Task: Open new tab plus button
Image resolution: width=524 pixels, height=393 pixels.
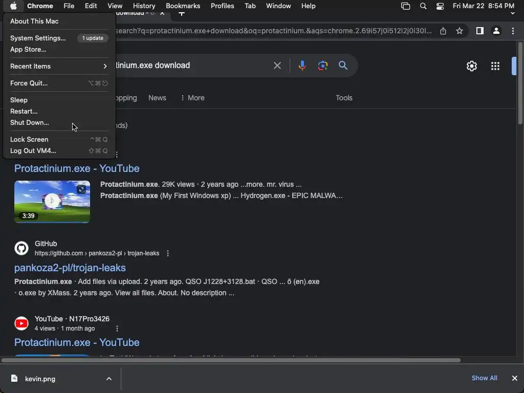Action: click(x=182, y=14)
